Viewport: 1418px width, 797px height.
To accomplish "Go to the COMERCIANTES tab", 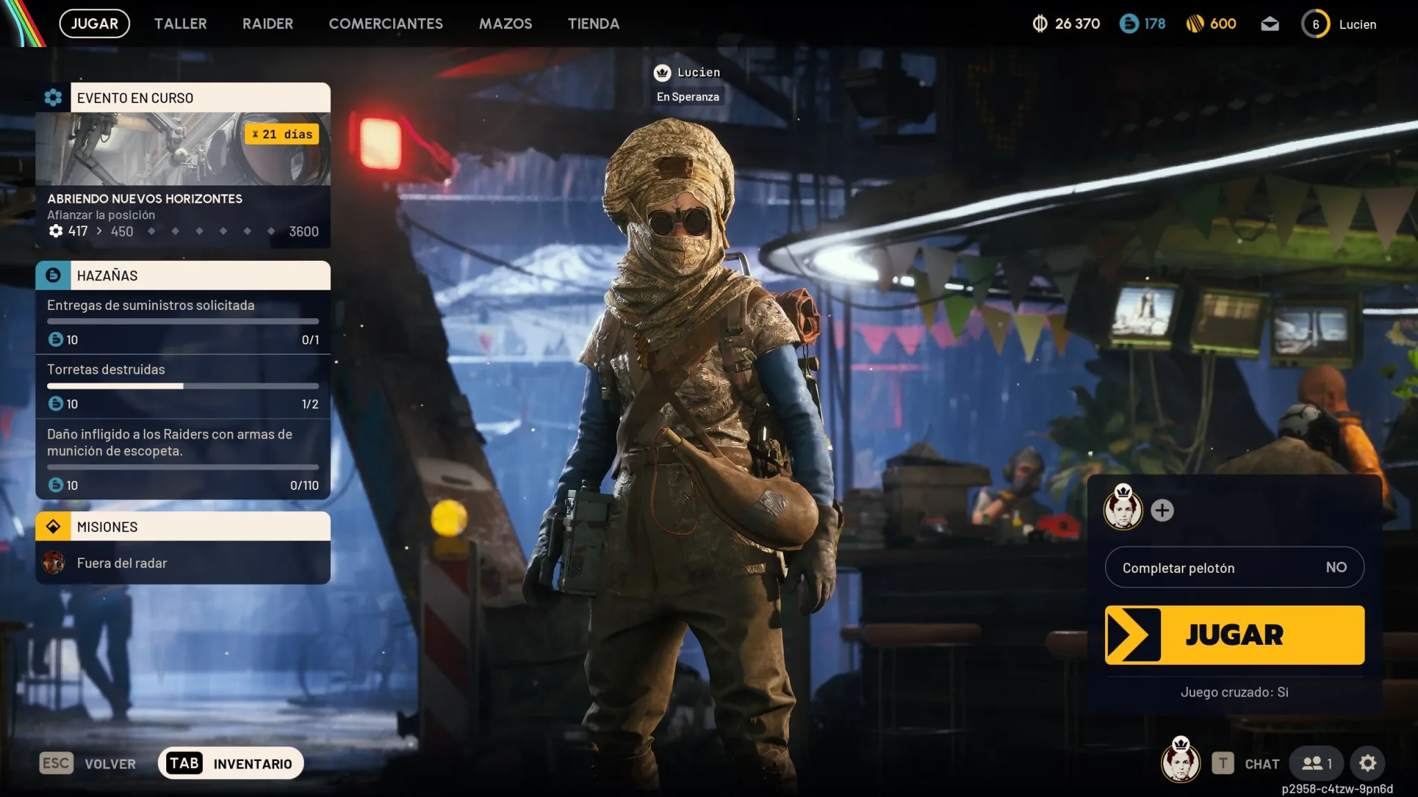I will click(x=386, y=24).
